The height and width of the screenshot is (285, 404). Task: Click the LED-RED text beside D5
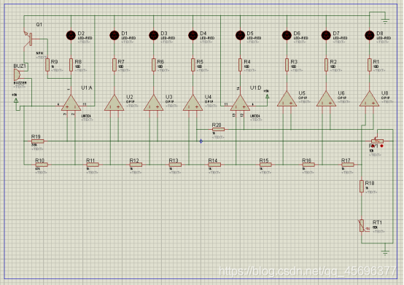point(254,38)
